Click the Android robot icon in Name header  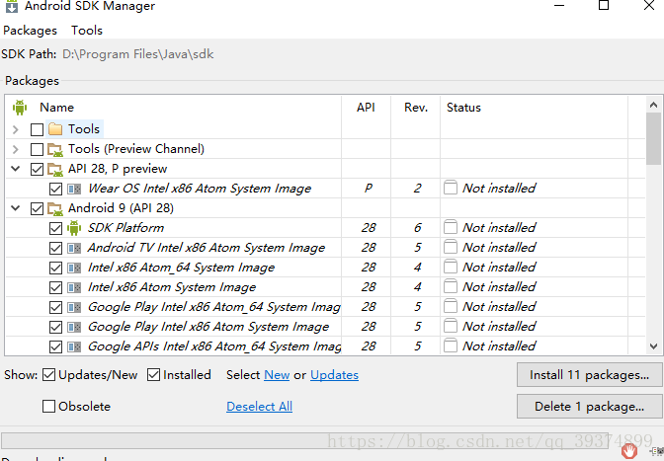20,108
